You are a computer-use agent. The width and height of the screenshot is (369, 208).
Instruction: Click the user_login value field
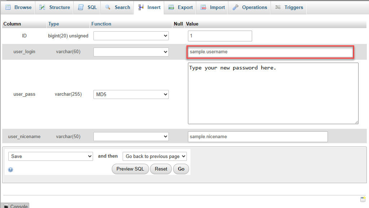[x=270, y=51]
